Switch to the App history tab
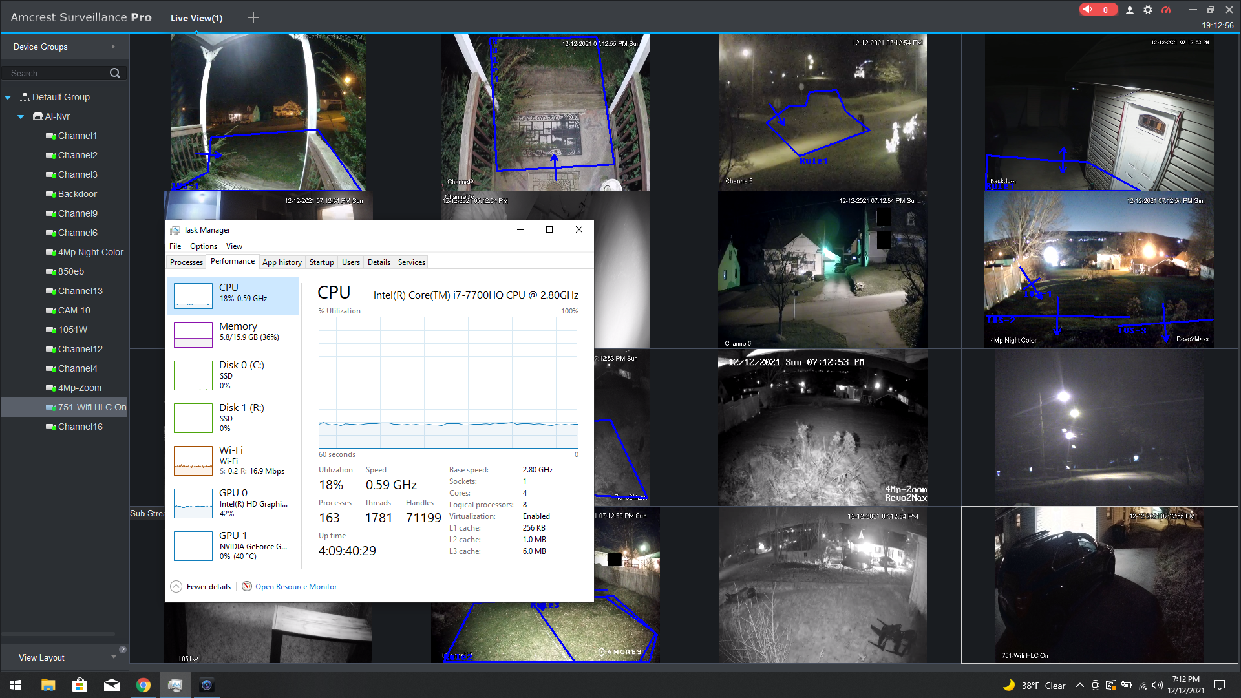This screenshot has width=1241, height=698. pos(282,262)
